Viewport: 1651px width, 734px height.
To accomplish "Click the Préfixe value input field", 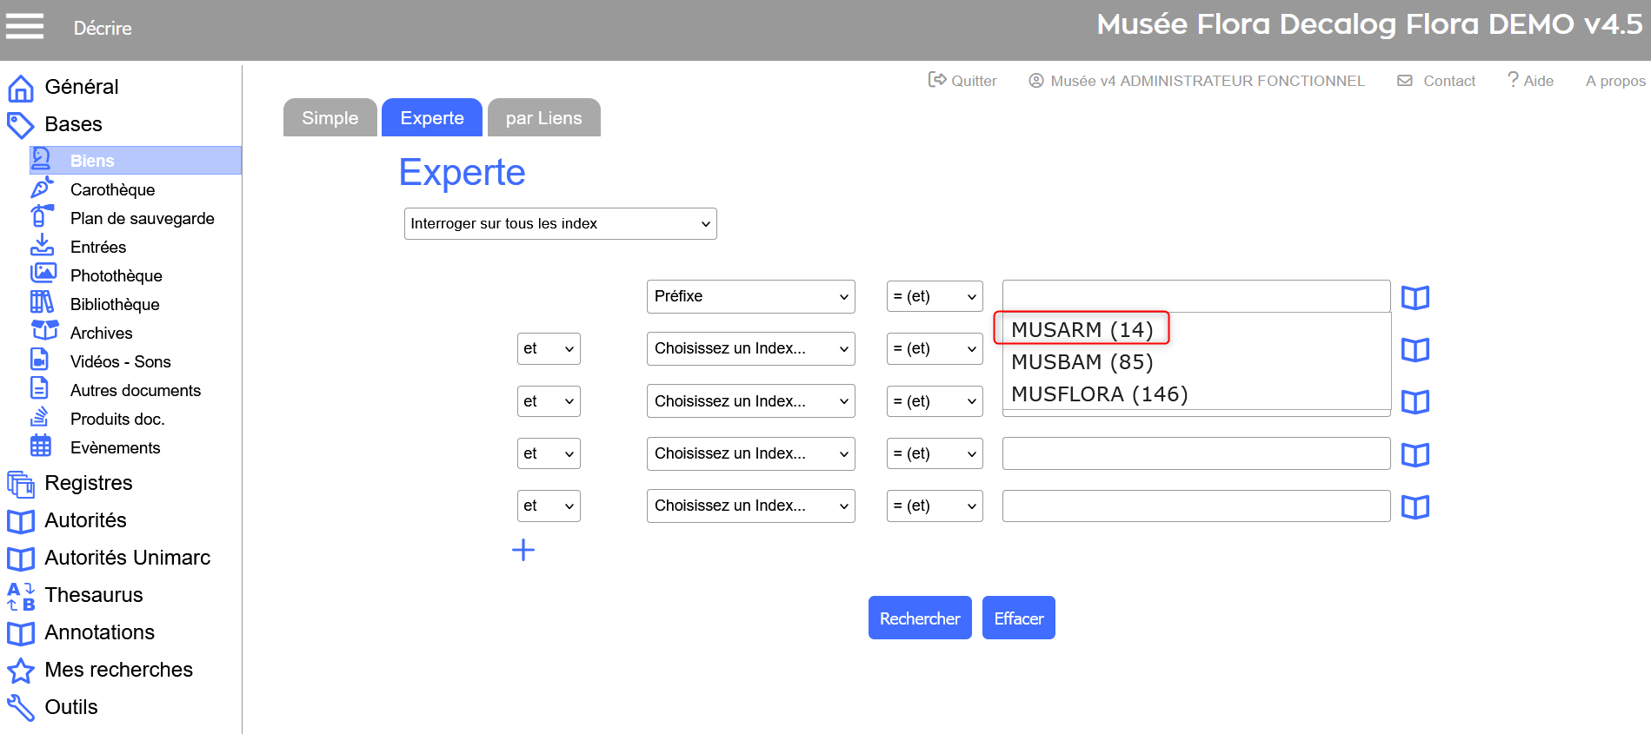I will click(x=1195, y=296).
